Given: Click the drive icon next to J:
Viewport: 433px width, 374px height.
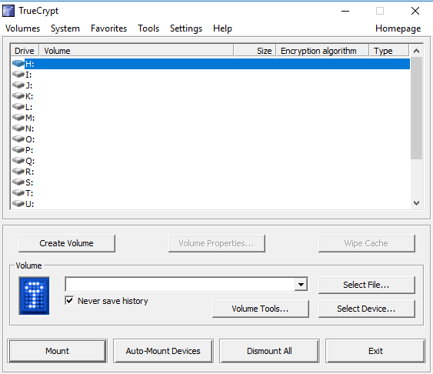Looking at the screenshot, I should (18, 85).
